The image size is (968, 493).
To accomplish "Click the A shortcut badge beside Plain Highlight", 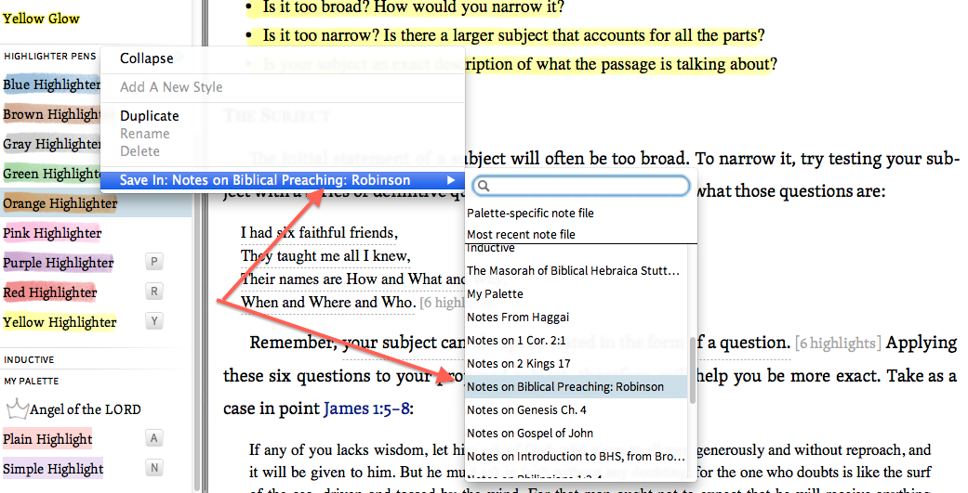I will (x=153, y=438).
